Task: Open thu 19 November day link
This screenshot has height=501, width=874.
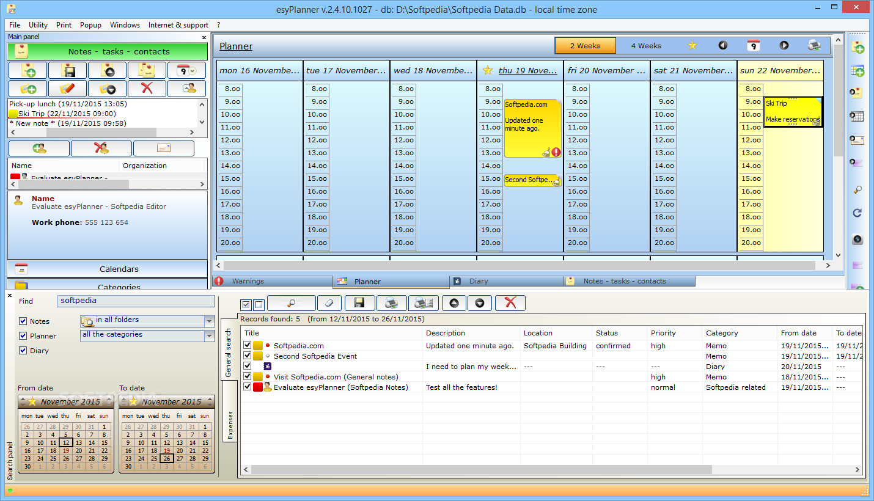Action: (528, 70)
